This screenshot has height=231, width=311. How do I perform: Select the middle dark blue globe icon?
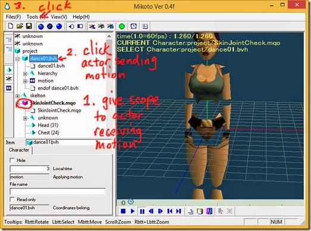[x=50, y=26]
